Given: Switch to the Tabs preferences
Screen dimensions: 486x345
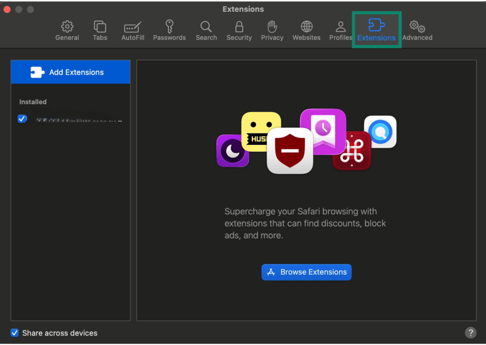Looking at the screenshot, I should click(100, 30).
